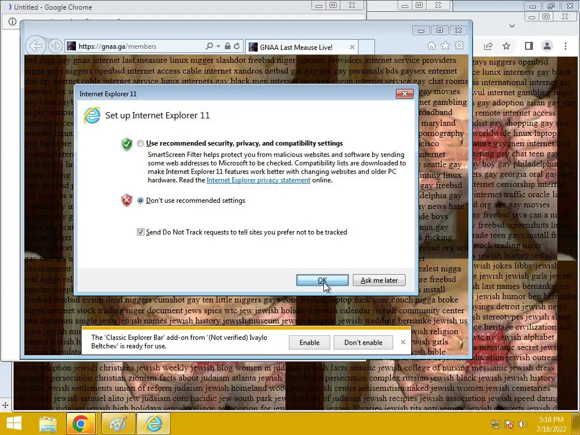The height and width of the screenshot is (435, 580).
Task: Click the lock security icon in IE address bar
Action: (228, 46)
